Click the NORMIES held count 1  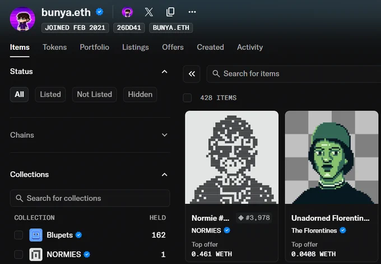[x=163, y=254]
